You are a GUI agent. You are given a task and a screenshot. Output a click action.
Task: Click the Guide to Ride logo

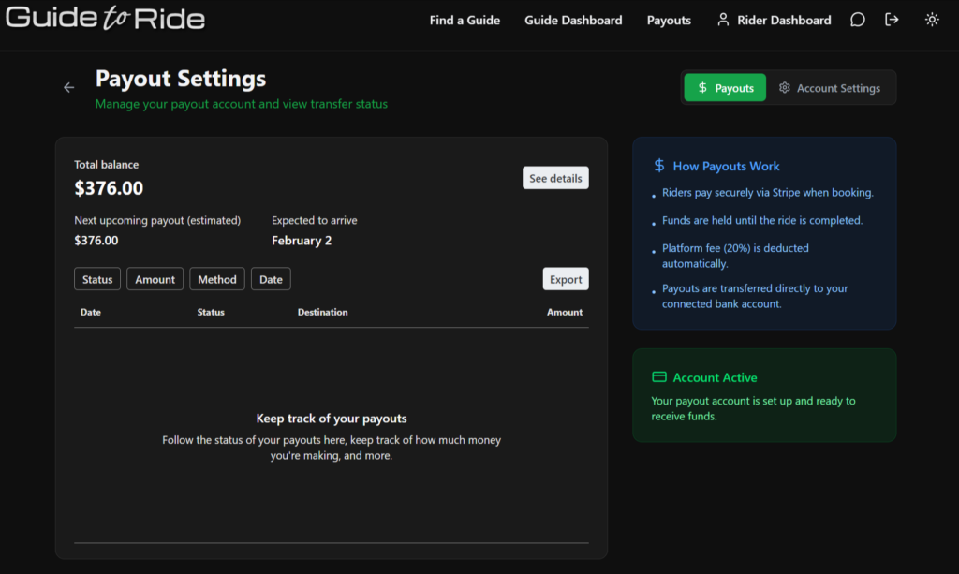106,19
